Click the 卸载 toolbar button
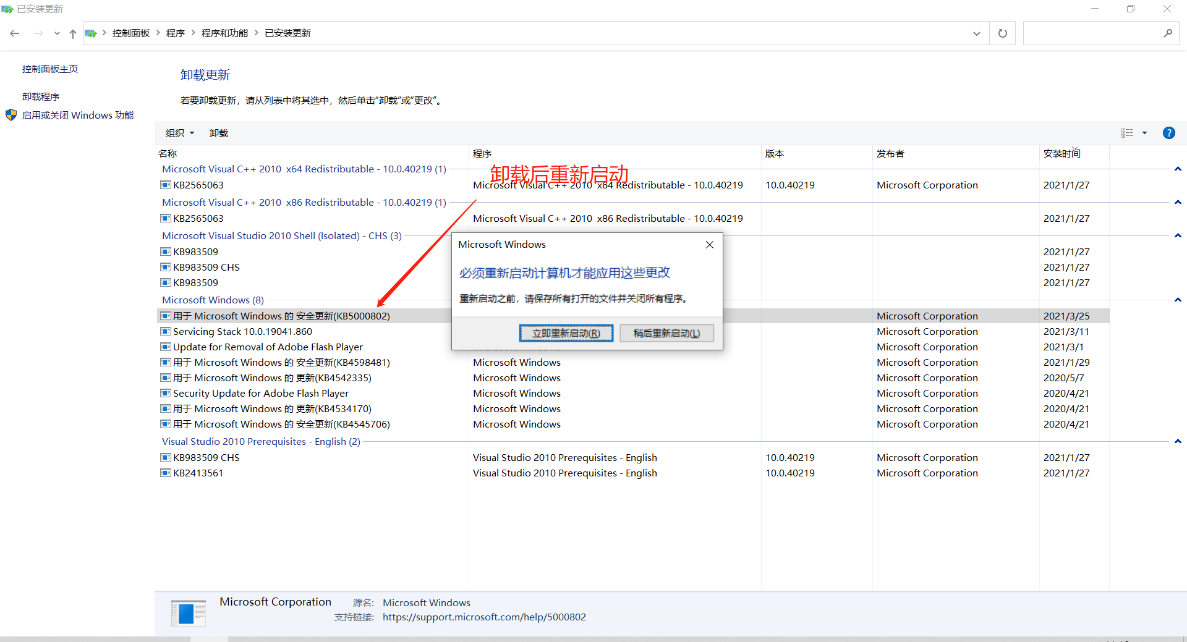 click(219, 133)
